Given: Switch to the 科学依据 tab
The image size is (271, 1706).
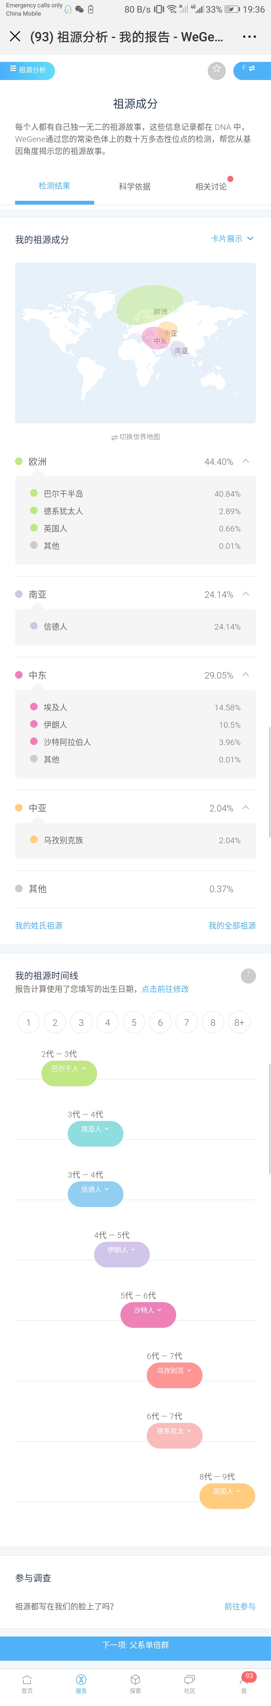Looking at the screenshot, I should pos(135,186).
